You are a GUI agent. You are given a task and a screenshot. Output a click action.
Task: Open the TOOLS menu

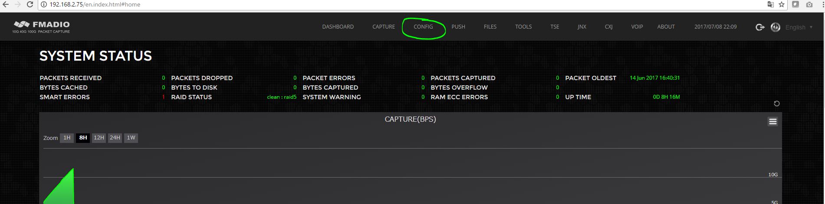tap(523, 27)
